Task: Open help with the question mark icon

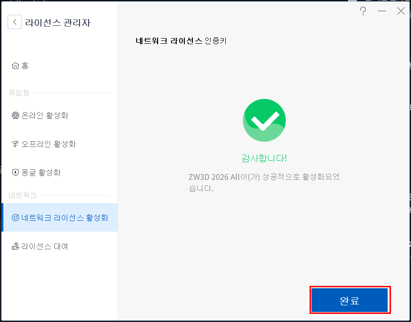Action: click(363, 11)
